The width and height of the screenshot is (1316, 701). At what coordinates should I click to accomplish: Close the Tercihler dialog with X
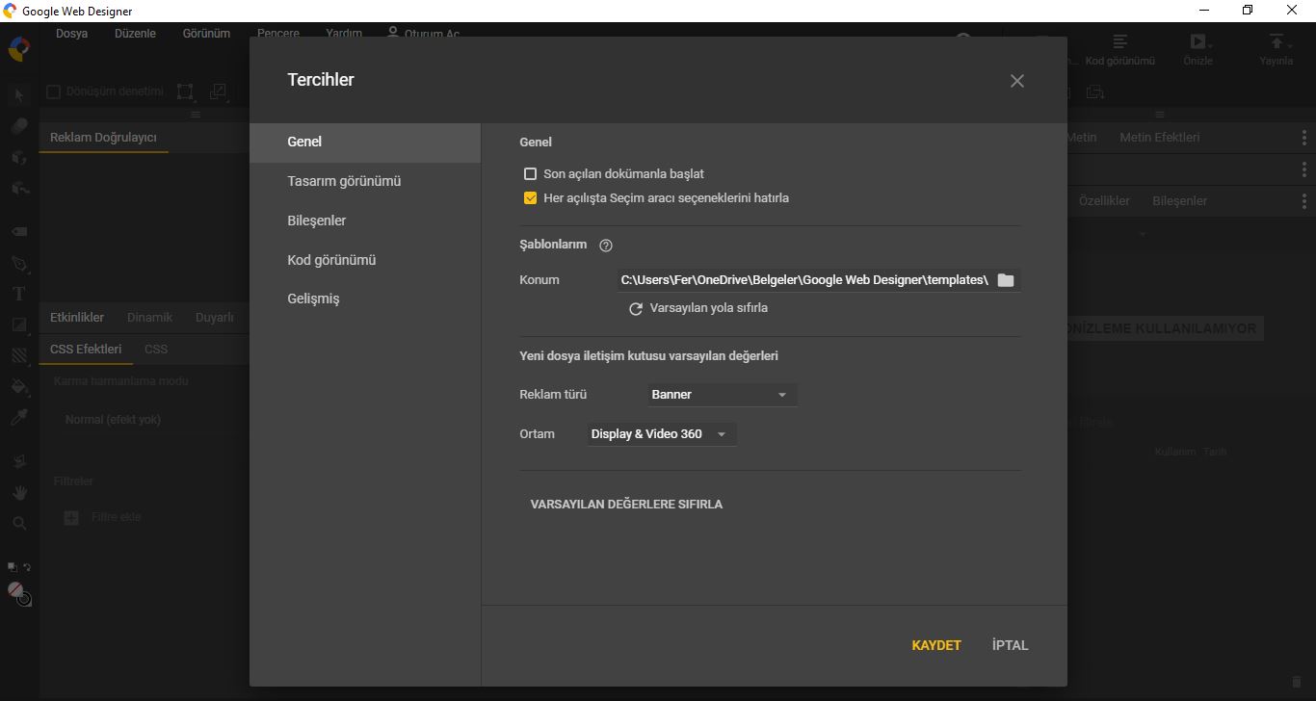(1017, 81)
